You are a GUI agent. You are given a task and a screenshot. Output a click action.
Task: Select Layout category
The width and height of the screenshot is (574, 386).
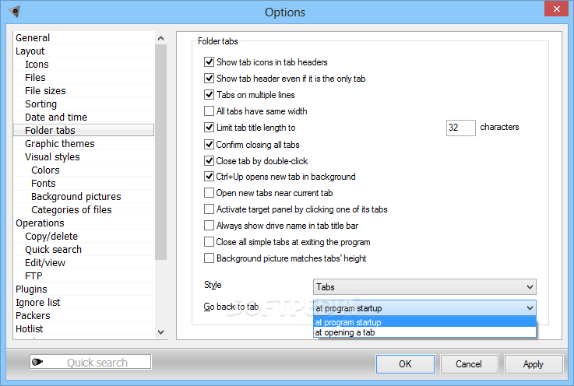[x=84, y=51]
